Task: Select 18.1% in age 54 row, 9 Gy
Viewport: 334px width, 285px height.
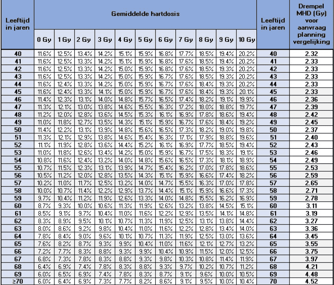Action: coord(226,160)
